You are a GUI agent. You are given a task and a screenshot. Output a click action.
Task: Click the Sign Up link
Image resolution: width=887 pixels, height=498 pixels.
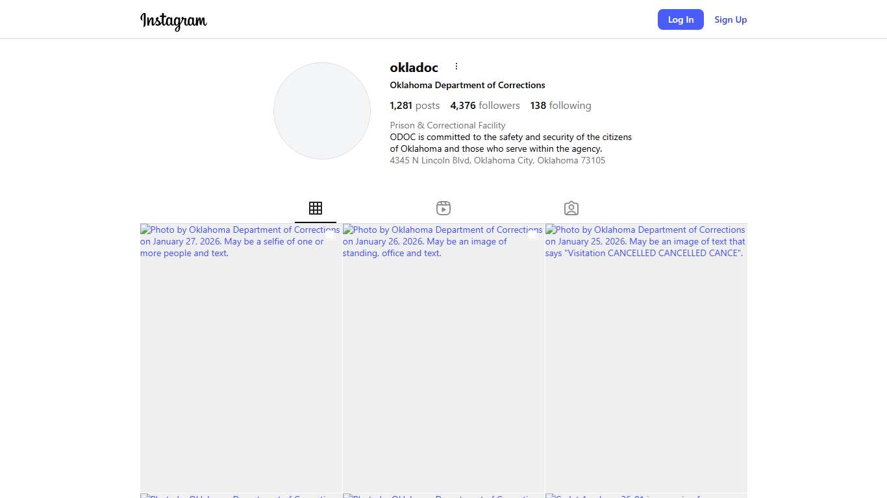[731, 19]
